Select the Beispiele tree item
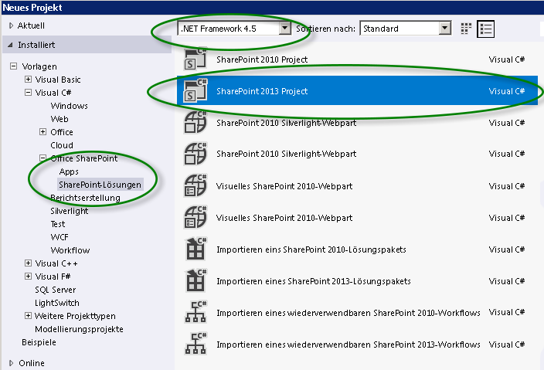The height and width of the screenshot is (370, 544). pyautogui.click(x=39, y=342)
